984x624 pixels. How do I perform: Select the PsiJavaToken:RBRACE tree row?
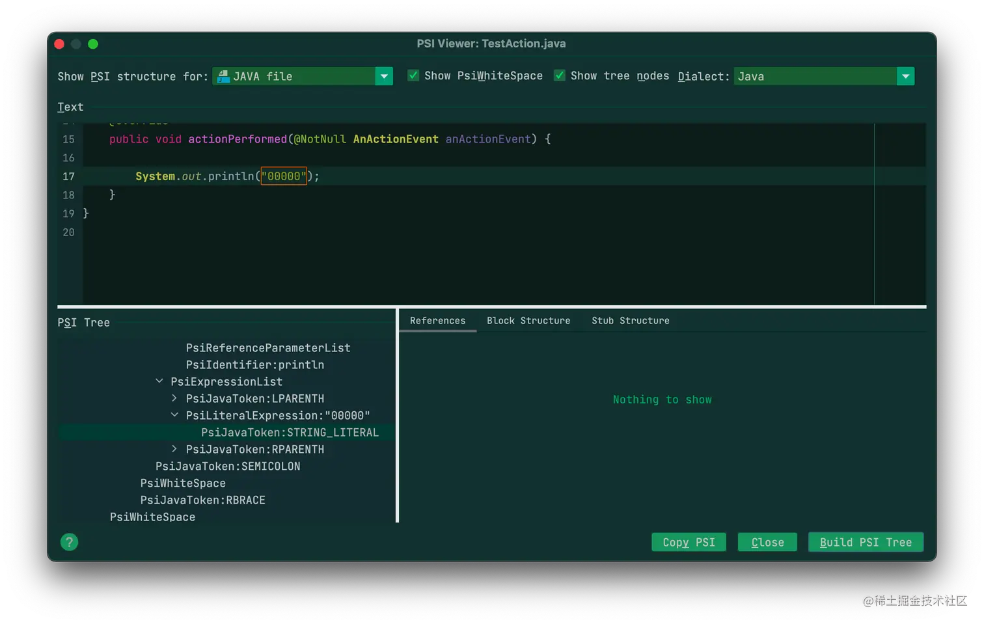[203, 500]
